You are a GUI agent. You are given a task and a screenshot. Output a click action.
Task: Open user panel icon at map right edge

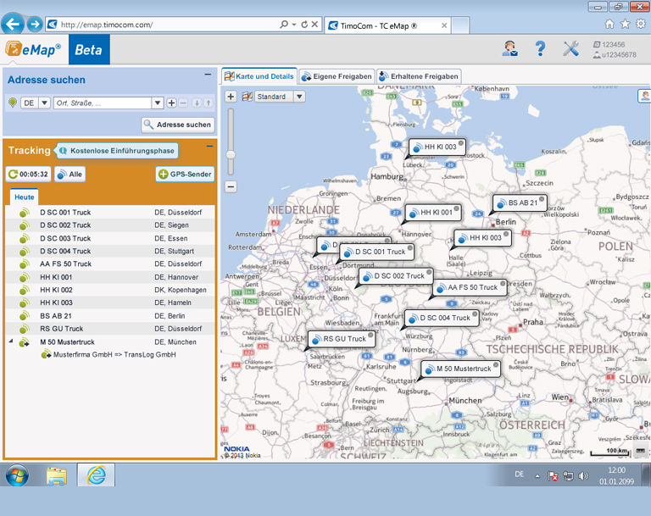tap(644, 96)
